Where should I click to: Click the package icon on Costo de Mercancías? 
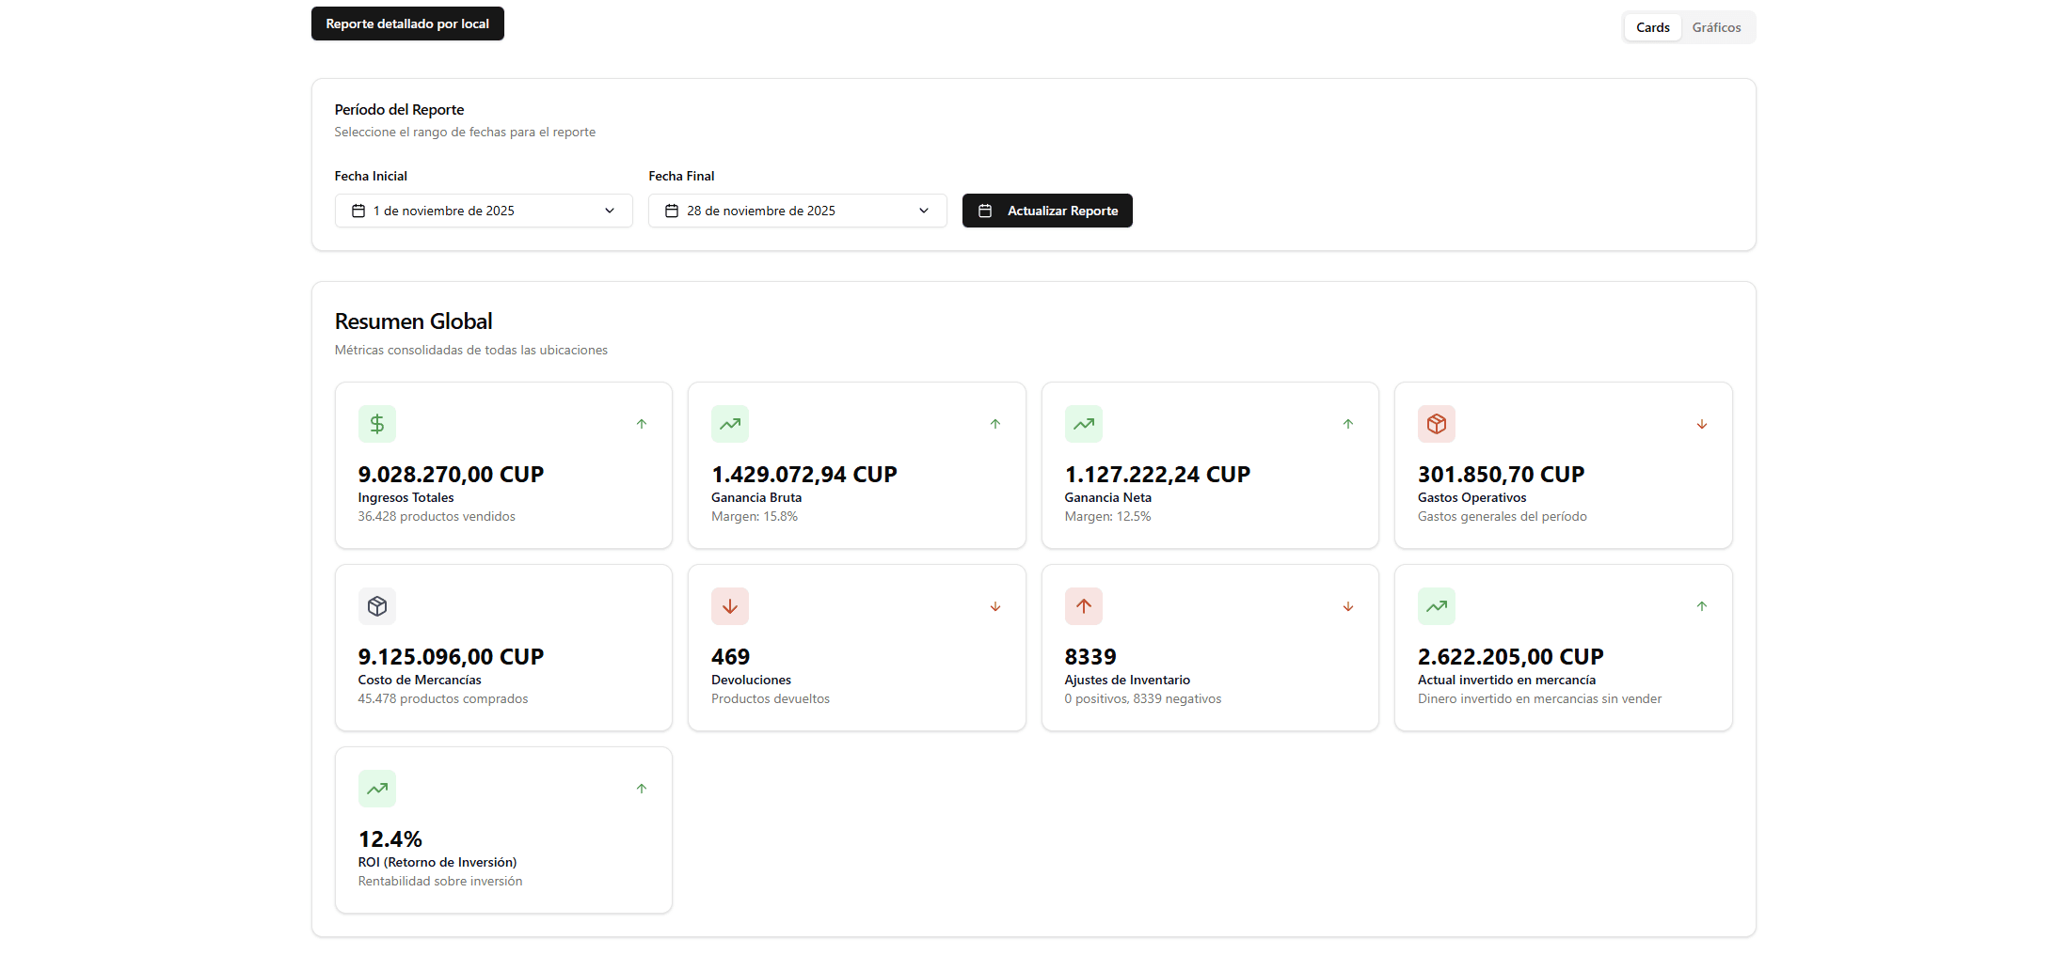pyautogui.click(x=376, y=606)
